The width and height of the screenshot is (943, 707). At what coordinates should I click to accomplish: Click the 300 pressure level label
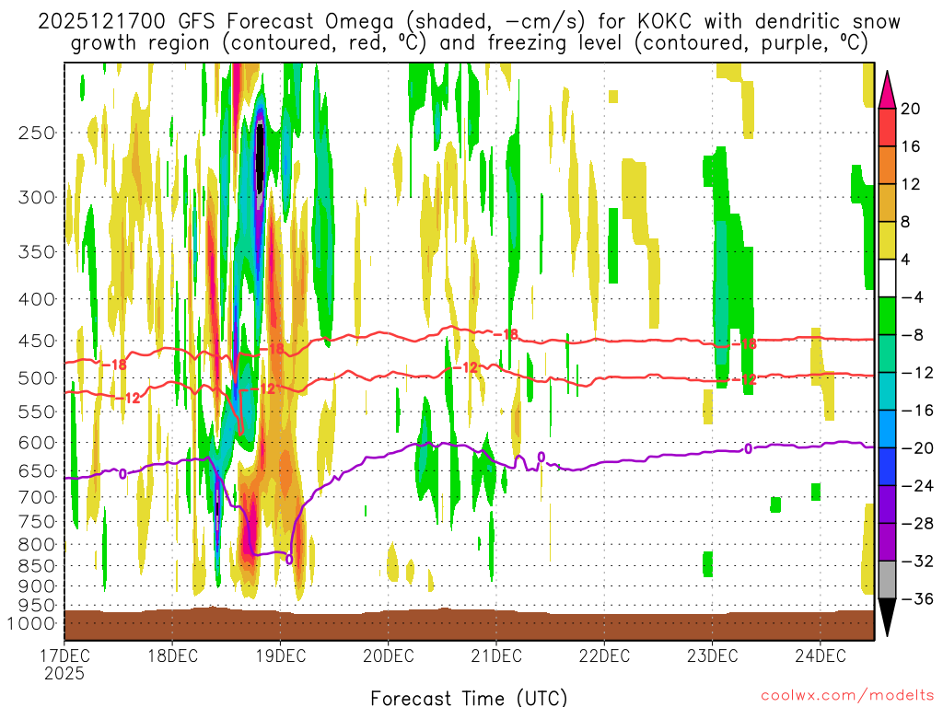coord(37,197)
